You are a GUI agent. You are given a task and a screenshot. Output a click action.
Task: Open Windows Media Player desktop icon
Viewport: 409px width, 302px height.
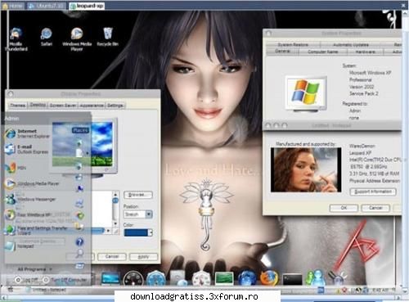(x=77, y=39)
